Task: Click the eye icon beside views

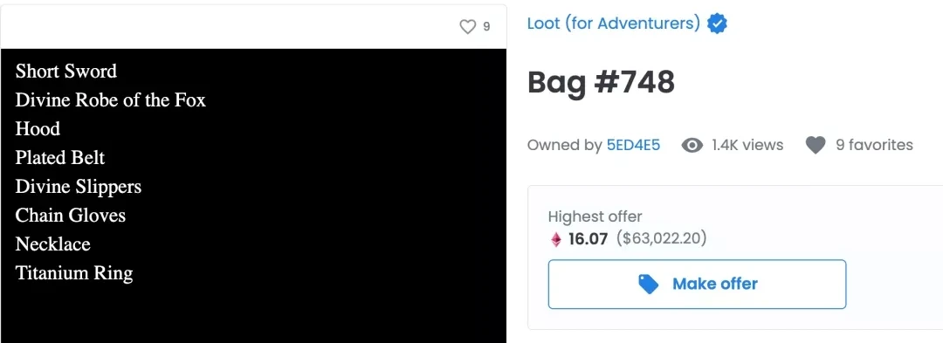Action: point(692,146)
